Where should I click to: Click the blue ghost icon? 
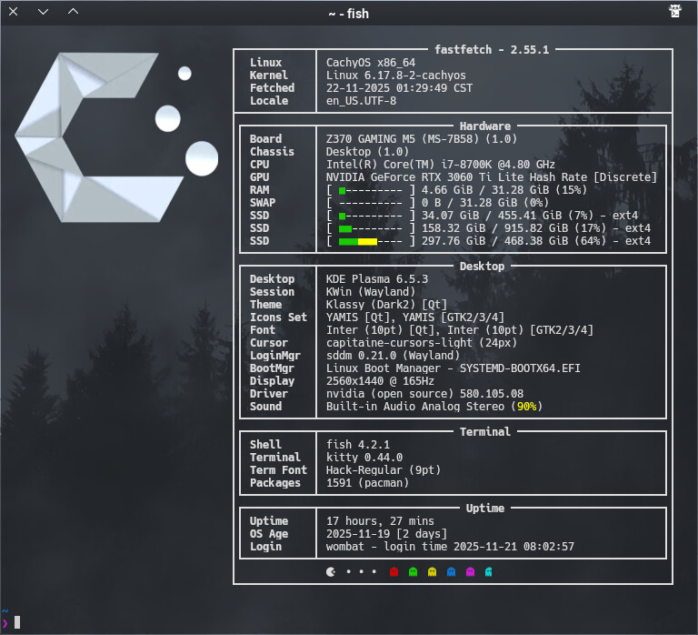pyautogui.click(x=451, y=572)
